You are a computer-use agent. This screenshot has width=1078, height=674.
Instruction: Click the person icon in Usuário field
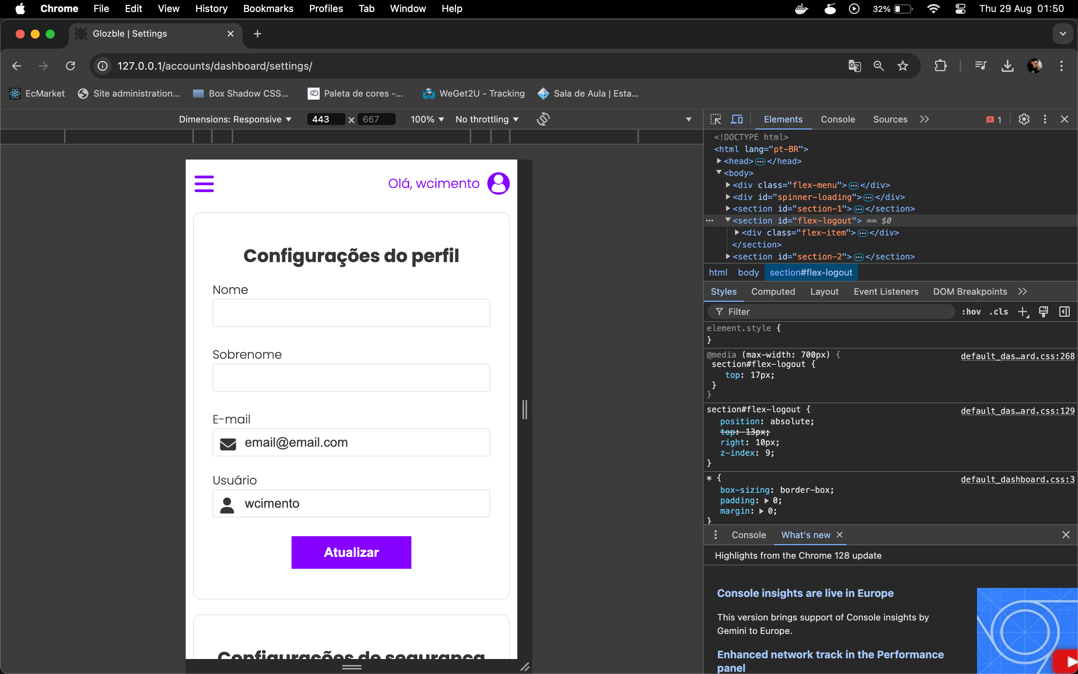(227, 505)
